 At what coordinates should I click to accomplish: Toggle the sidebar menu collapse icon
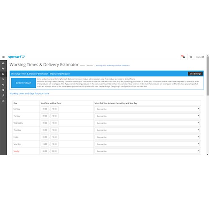point(3,57)
